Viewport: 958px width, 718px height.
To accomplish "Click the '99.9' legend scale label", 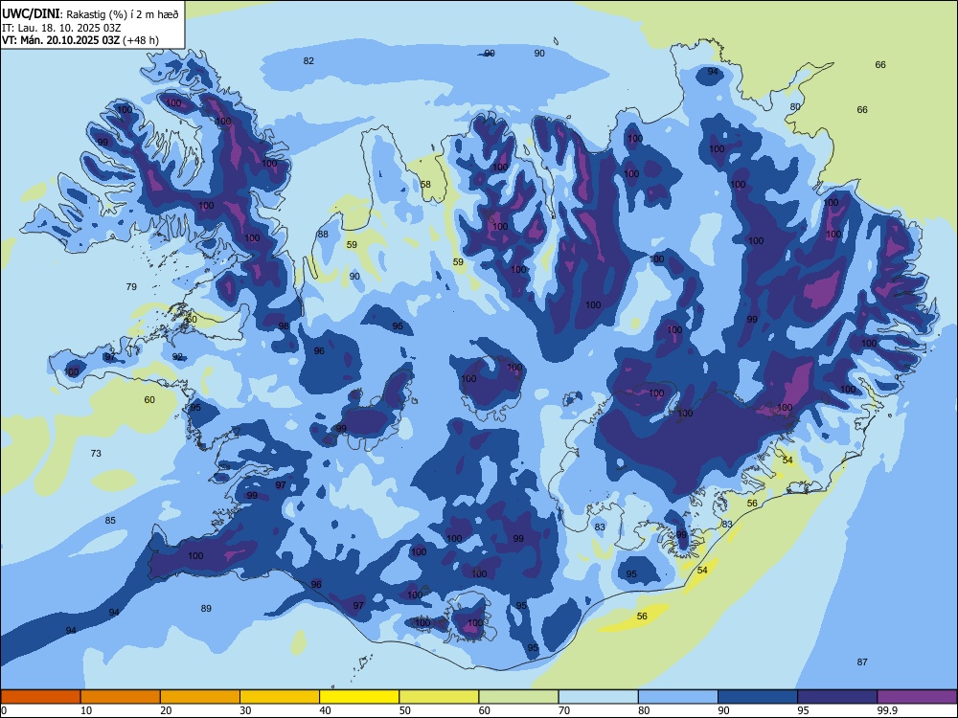I will click(x=886, y=710).
